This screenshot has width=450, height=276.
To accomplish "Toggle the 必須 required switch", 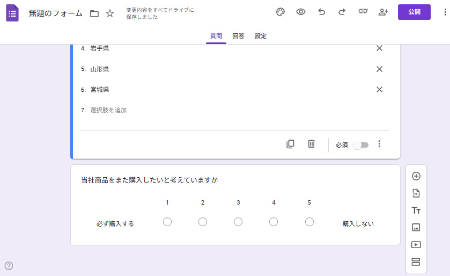I will click(x=360, y=145).
